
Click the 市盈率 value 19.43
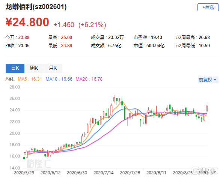point(157,37)
